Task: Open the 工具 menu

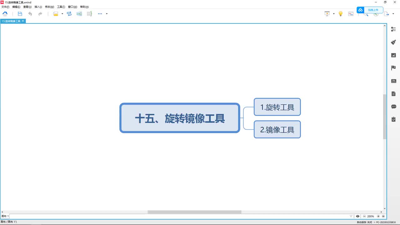Action: click(x=61, y=7)
